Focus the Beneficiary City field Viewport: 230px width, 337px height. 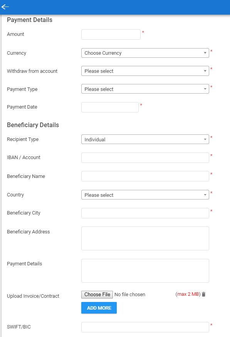[145, 213]
